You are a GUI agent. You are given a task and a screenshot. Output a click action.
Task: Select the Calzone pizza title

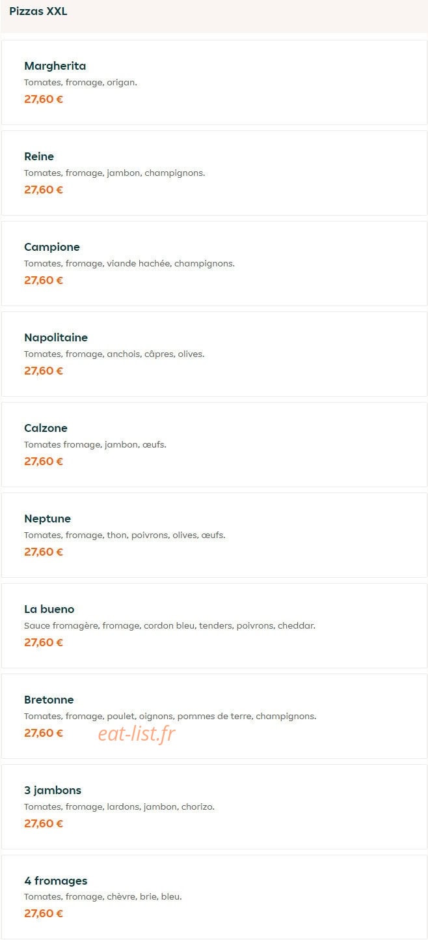tap(46, 428)
